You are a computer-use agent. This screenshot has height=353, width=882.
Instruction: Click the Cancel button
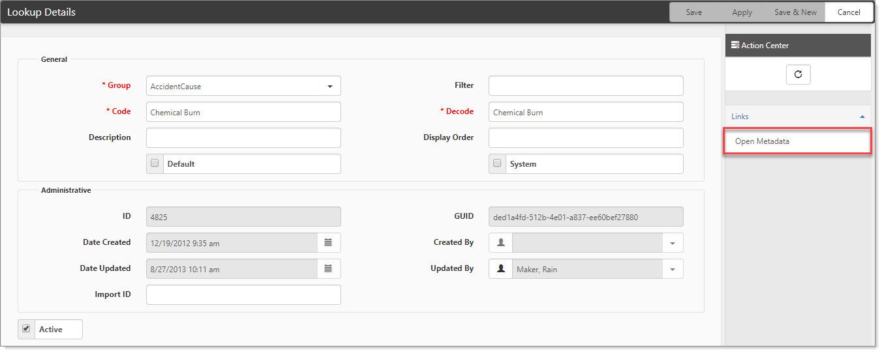pyautogui.click(x=849, y=12)
